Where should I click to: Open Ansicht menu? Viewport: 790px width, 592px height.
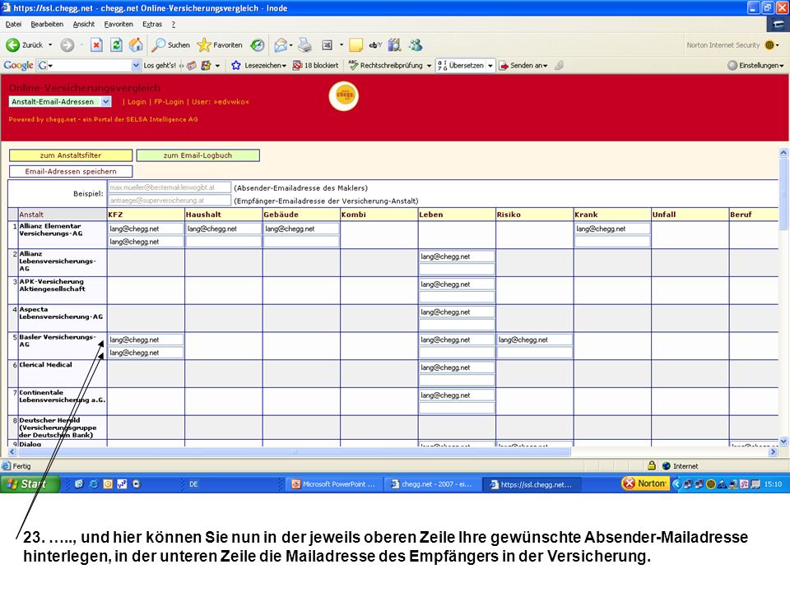(x=84, y=24)
